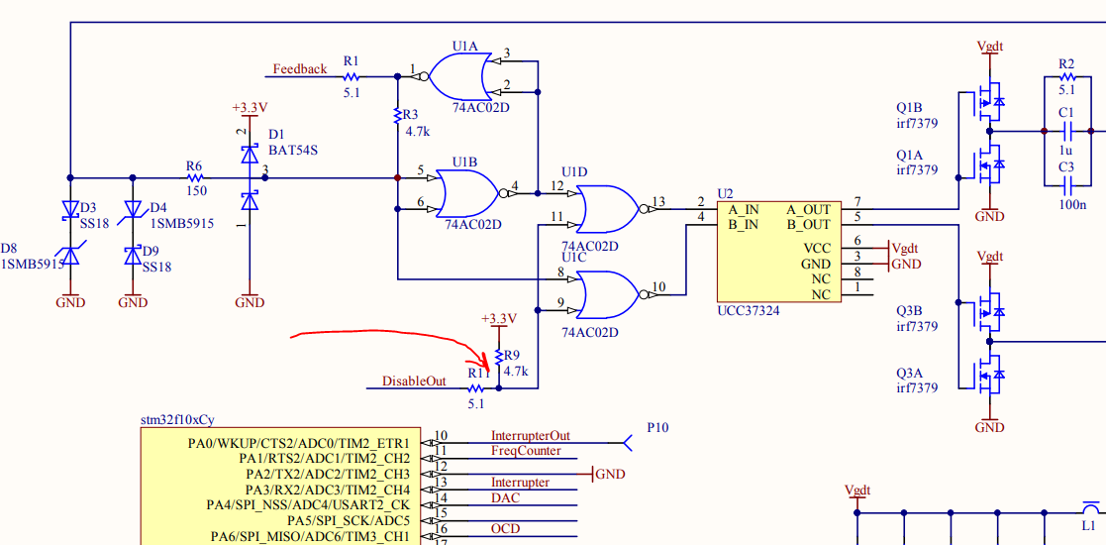The height and width of the screenshot is (545, 1106).
Task: Click the U1B NOR gate symbol
Action: tap(467, 192)
